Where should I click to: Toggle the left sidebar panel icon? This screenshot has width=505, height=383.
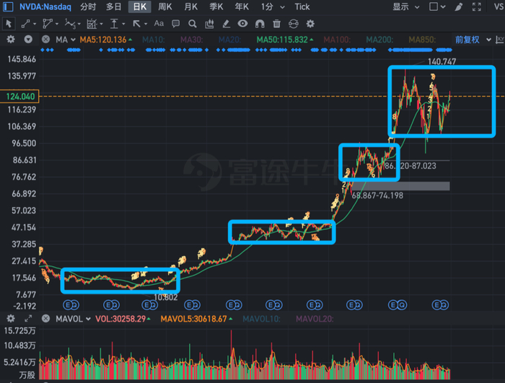[x=8, y=6]
